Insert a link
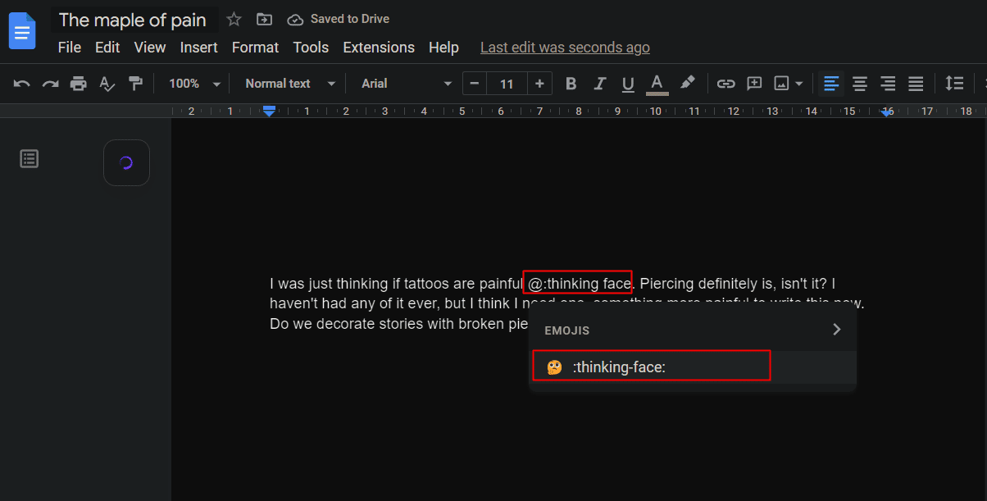Viewport: 987px width, 501px height. tap(725, 84)
